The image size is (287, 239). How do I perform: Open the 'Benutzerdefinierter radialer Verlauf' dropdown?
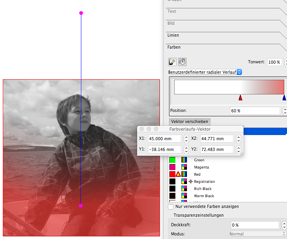coord(239,72)
